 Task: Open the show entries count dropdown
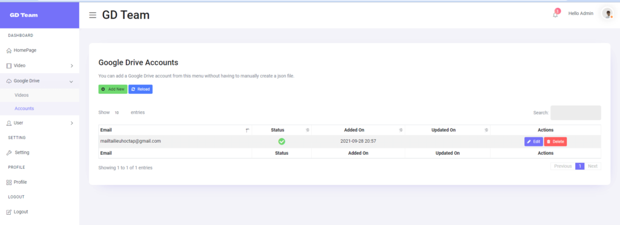point(120,112)
